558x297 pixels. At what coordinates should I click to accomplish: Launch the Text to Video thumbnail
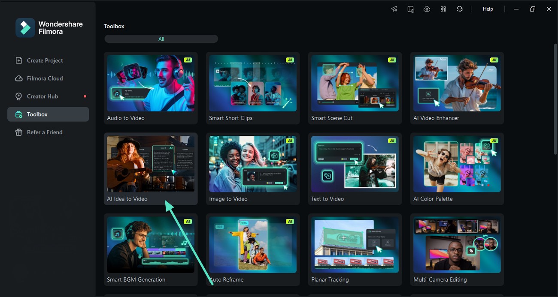355,164
